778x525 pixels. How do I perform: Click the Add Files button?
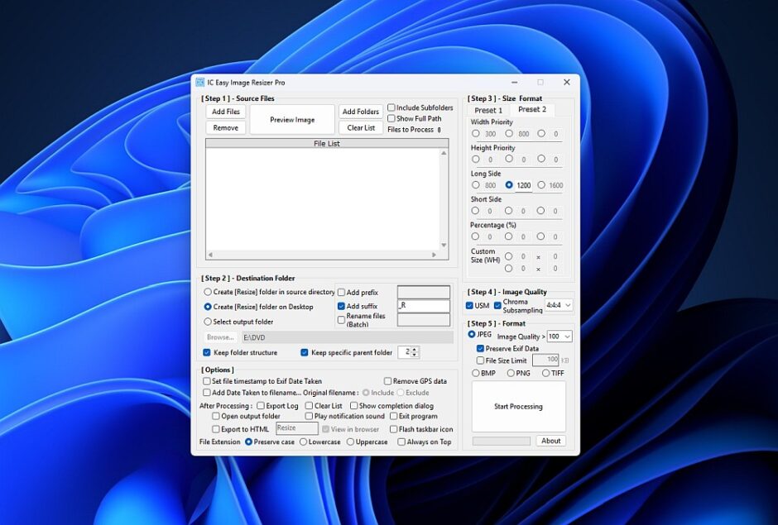click(226, 112)
